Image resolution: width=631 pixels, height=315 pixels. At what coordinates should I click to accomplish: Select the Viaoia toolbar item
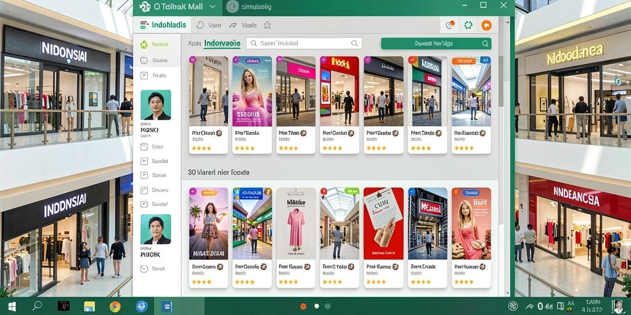[x=243, y=25]
